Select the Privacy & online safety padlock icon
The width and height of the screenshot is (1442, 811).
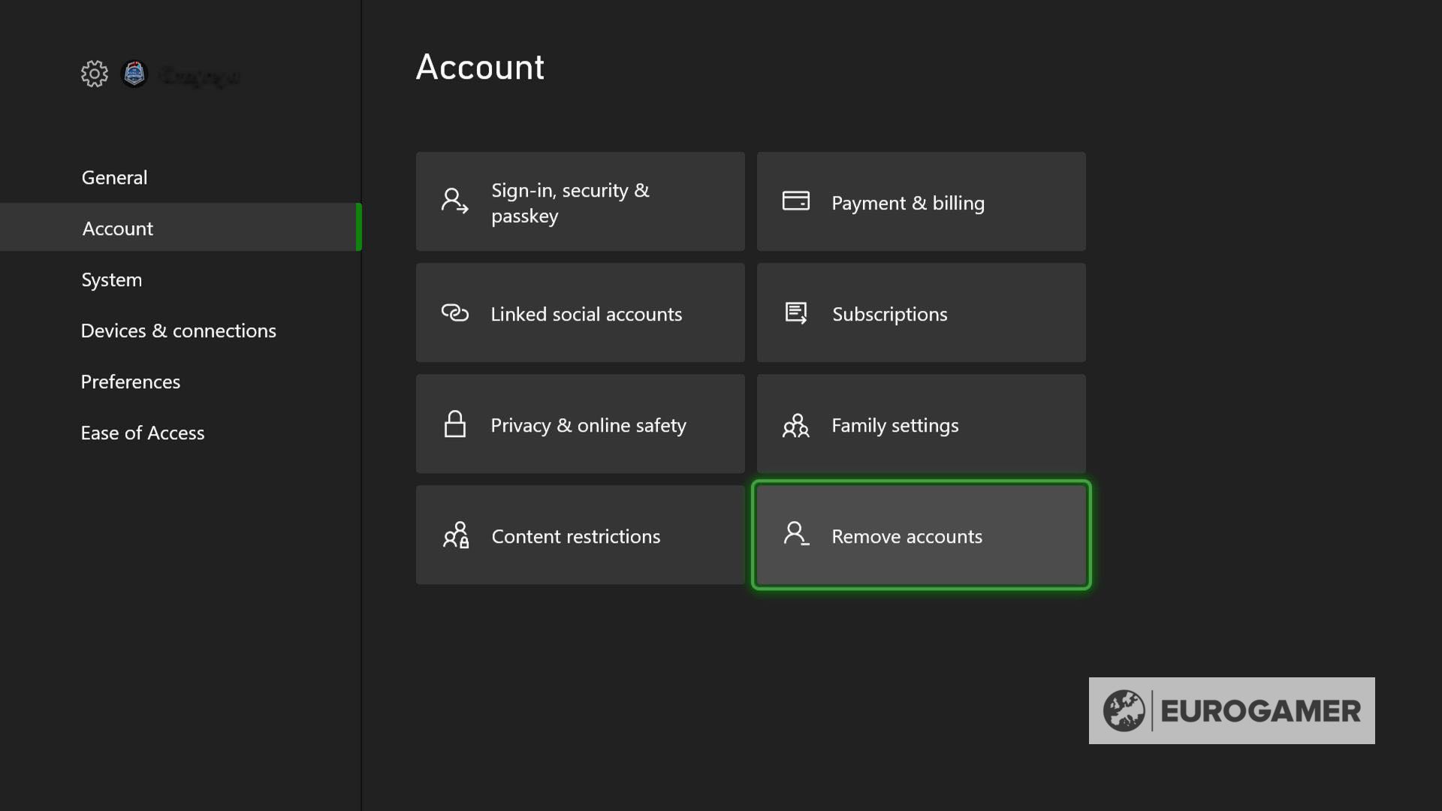pos(455,424)
